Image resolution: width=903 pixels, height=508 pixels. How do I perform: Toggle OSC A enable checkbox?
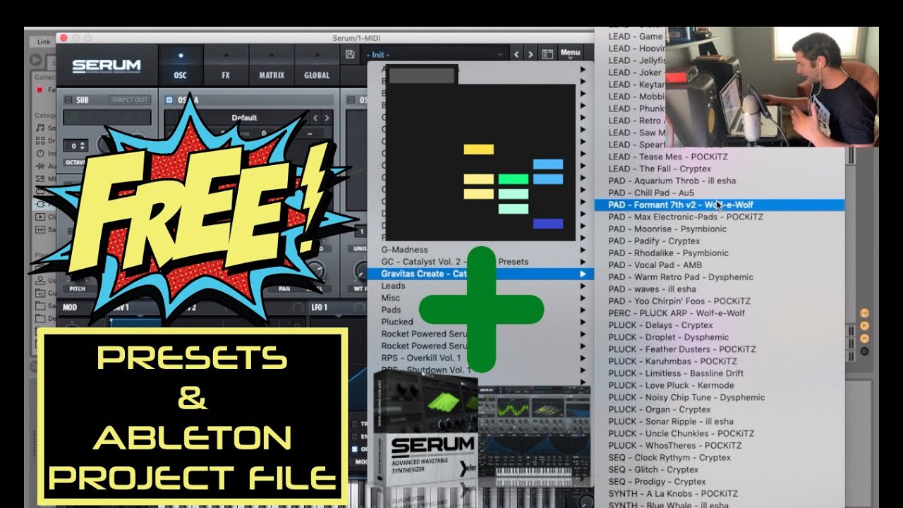click(x=169, y=100)
